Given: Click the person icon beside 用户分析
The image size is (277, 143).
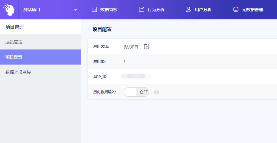Looking at the screenshot, I should click(189, 9).
